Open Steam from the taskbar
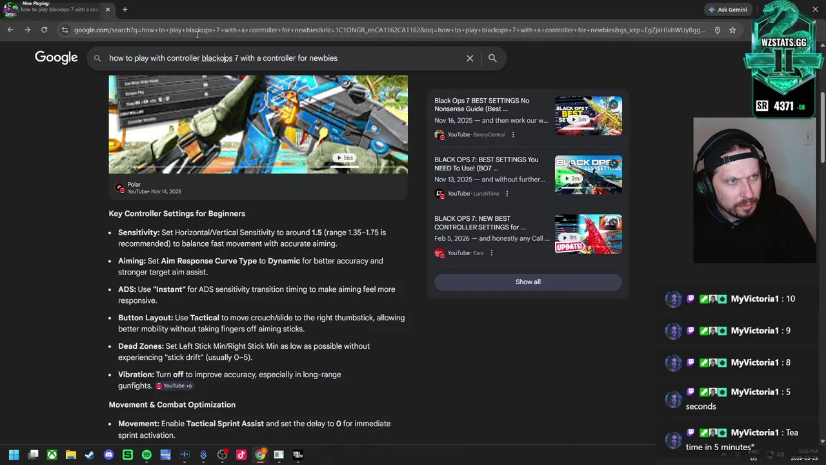The image size is (826, 465). click(x=90, y=455)
